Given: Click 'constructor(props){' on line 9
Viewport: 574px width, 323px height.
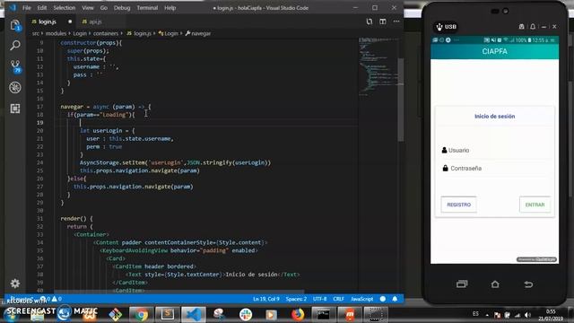Looking at the screenshot, I should click(91, 43).
